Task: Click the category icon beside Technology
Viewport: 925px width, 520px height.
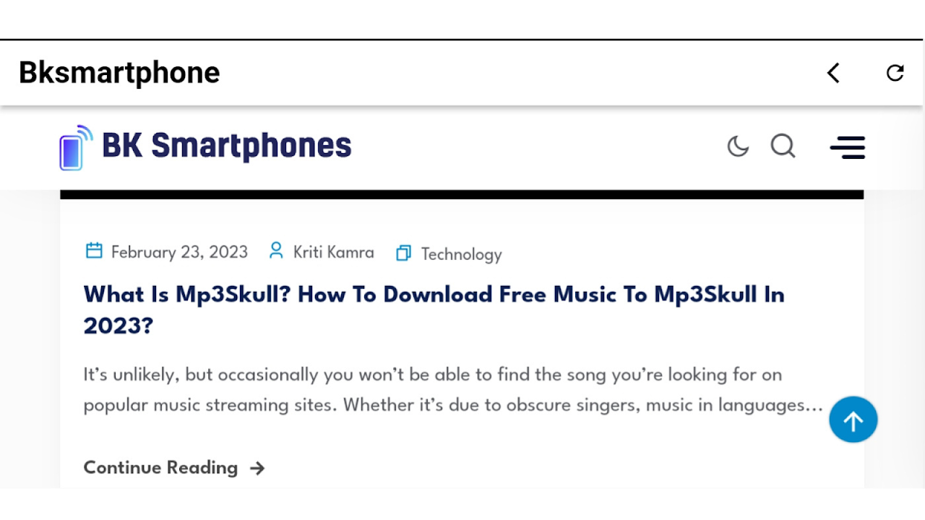Action: pyautogui.click(x=403, y=253)
